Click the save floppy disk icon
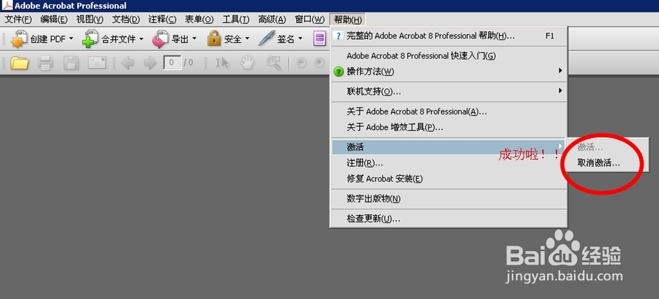 pos(71,63)
